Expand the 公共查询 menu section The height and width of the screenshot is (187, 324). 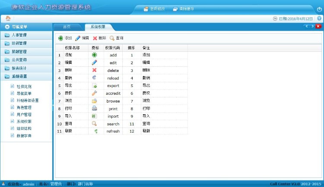(x=26, y=60)
